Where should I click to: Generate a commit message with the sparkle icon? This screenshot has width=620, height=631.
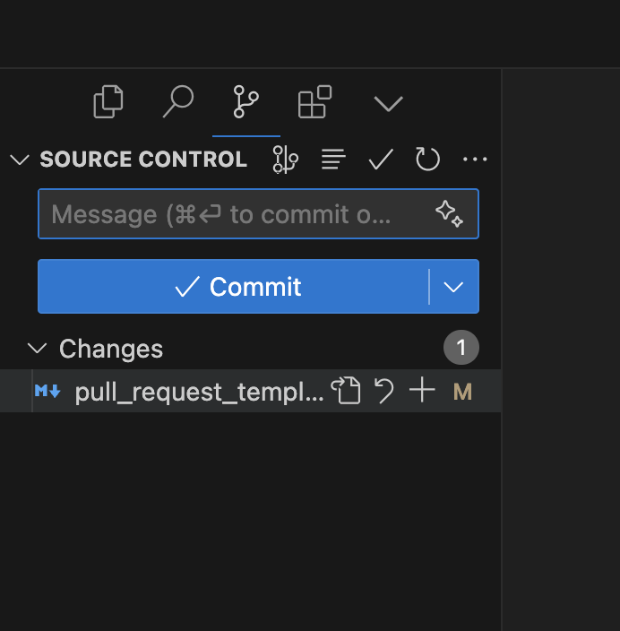click(449, 214)
